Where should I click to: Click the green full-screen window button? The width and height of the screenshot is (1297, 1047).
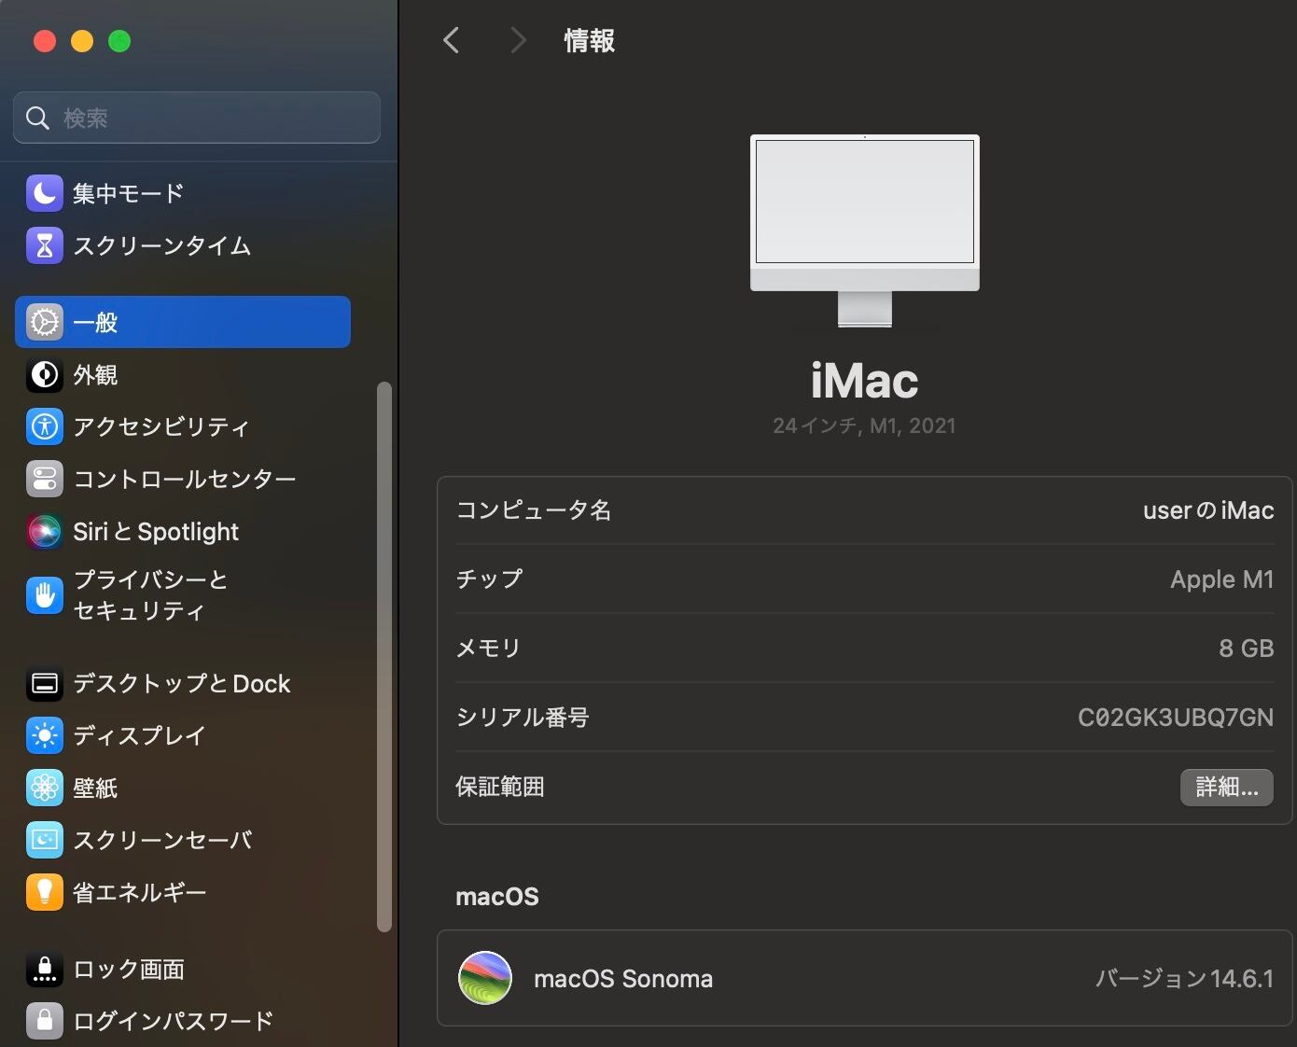tap(119, 41)
